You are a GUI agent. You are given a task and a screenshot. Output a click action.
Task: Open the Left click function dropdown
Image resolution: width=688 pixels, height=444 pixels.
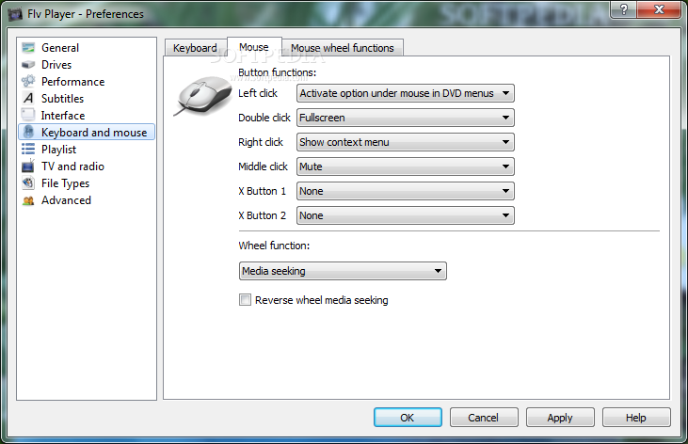click(x=405, y=93)
